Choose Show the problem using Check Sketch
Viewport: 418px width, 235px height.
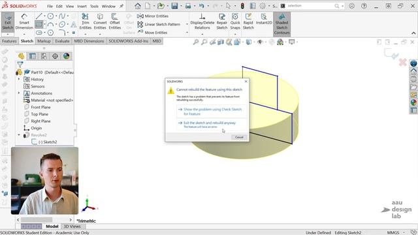click(x=212, y=112)
